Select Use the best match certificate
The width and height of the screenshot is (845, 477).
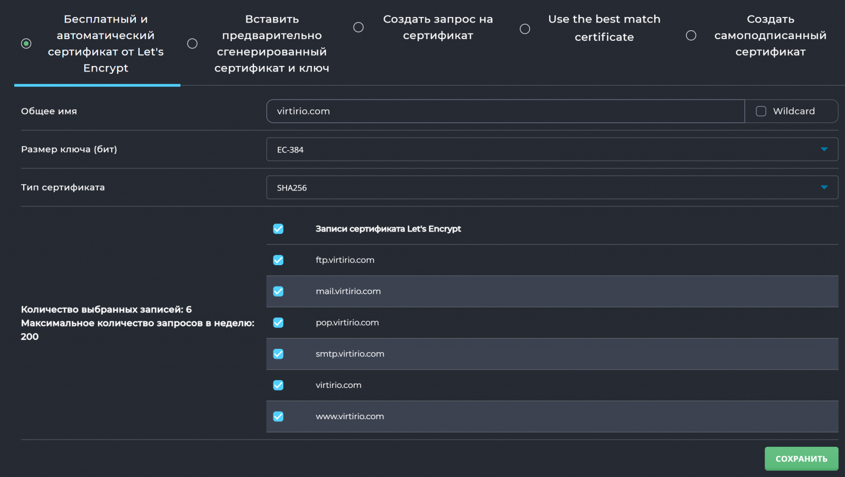[x=525, y=29]
